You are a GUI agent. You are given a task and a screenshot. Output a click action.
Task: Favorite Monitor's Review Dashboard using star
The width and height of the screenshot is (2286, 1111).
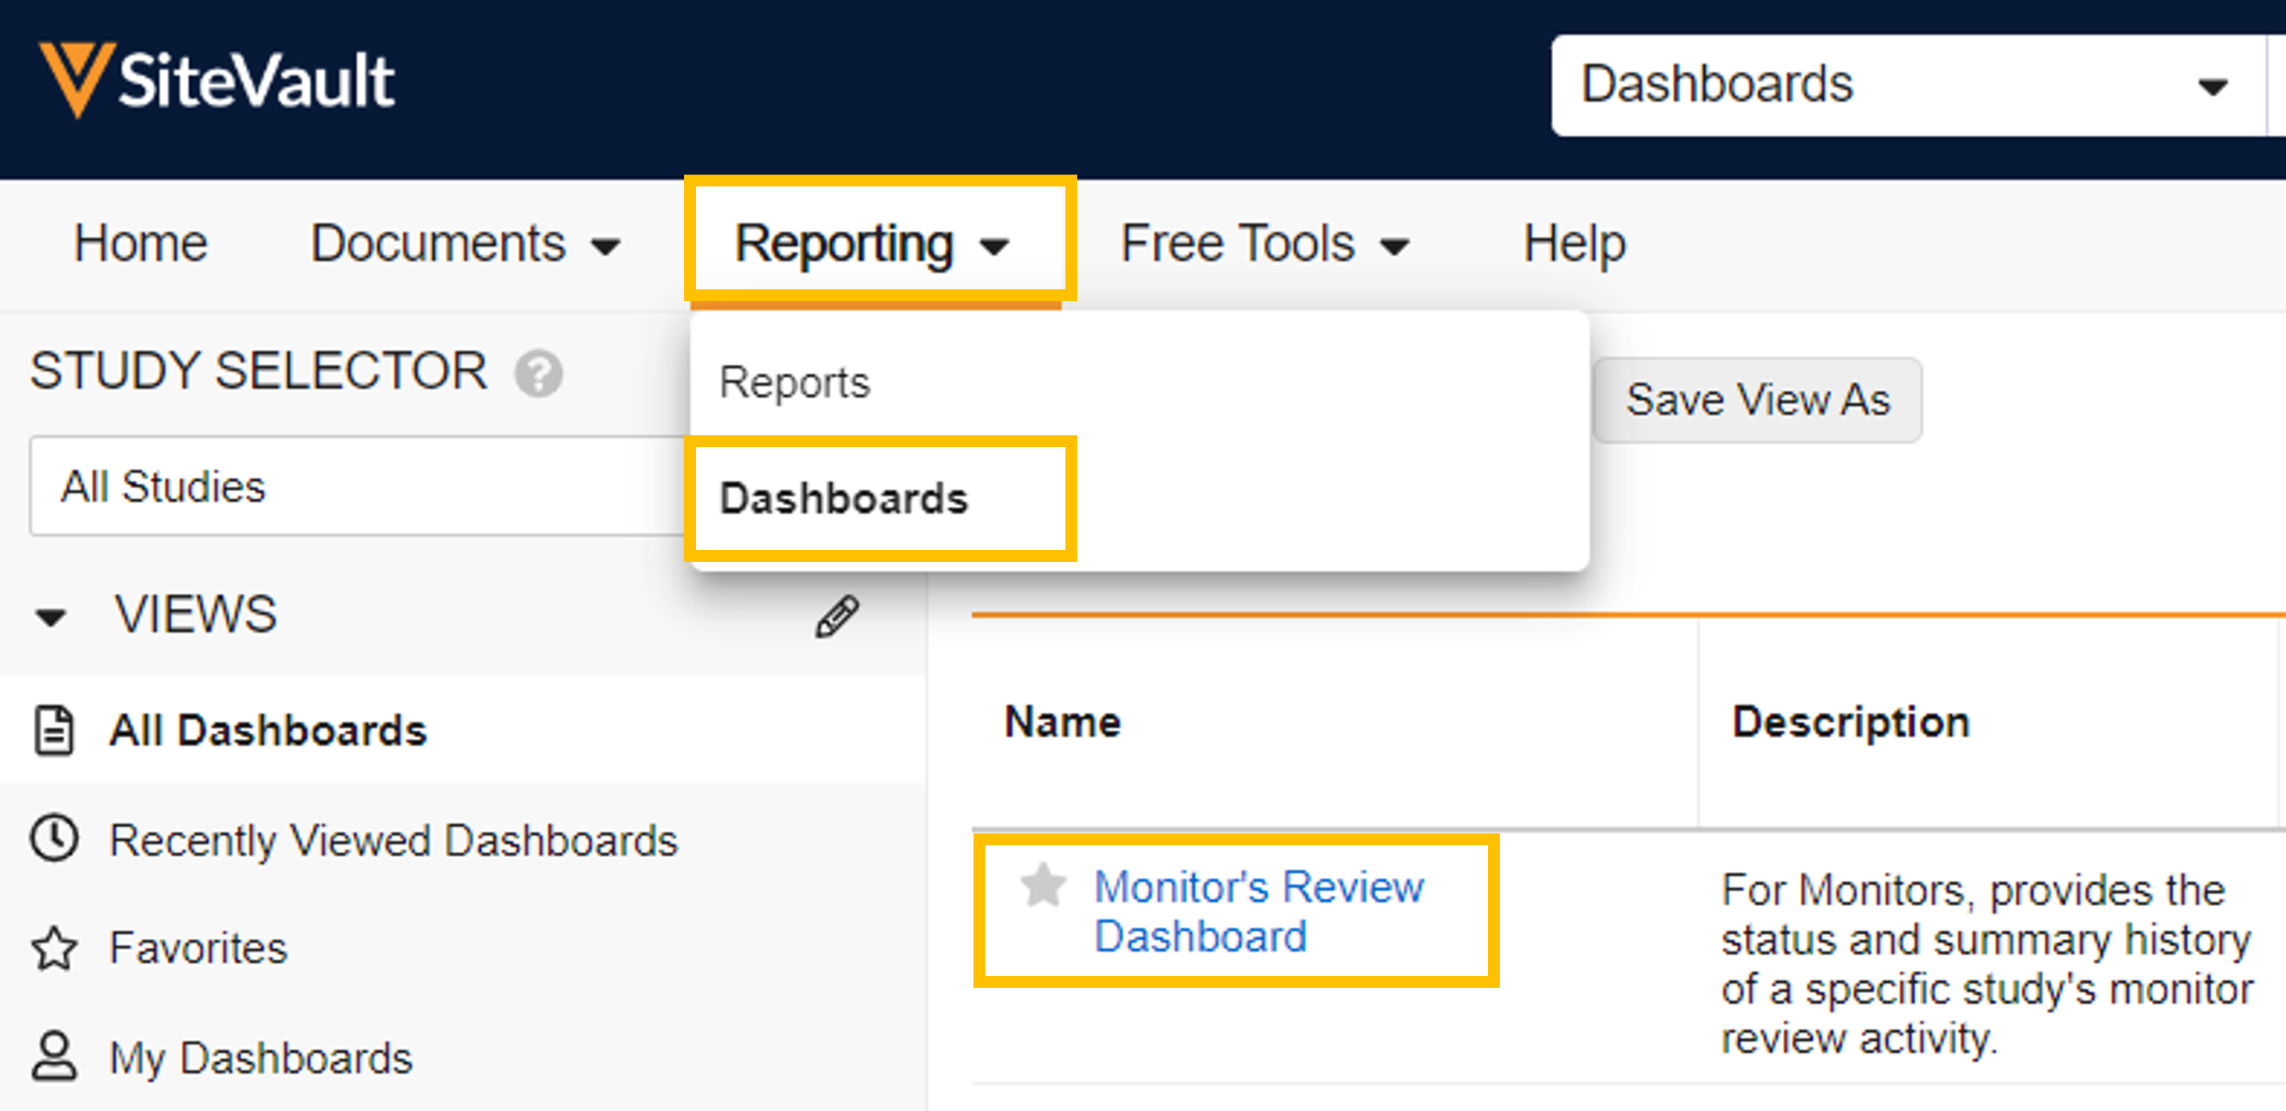(x=1043, y=886)
